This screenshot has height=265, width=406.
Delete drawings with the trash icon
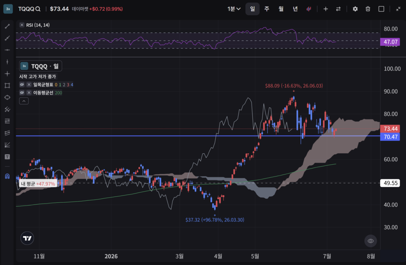click(368, 9)
